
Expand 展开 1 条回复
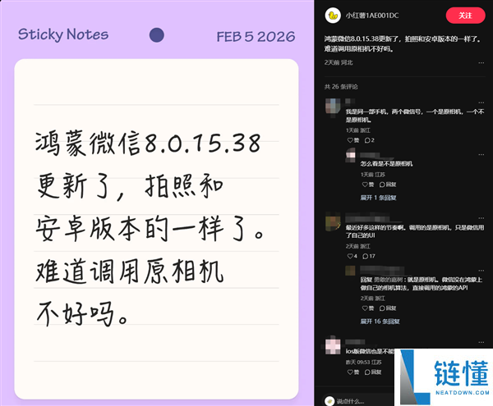378,198
